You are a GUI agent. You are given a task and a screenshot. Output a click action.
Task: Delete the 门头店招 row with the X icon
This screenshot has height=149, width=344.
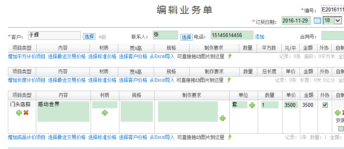[26, 113]
